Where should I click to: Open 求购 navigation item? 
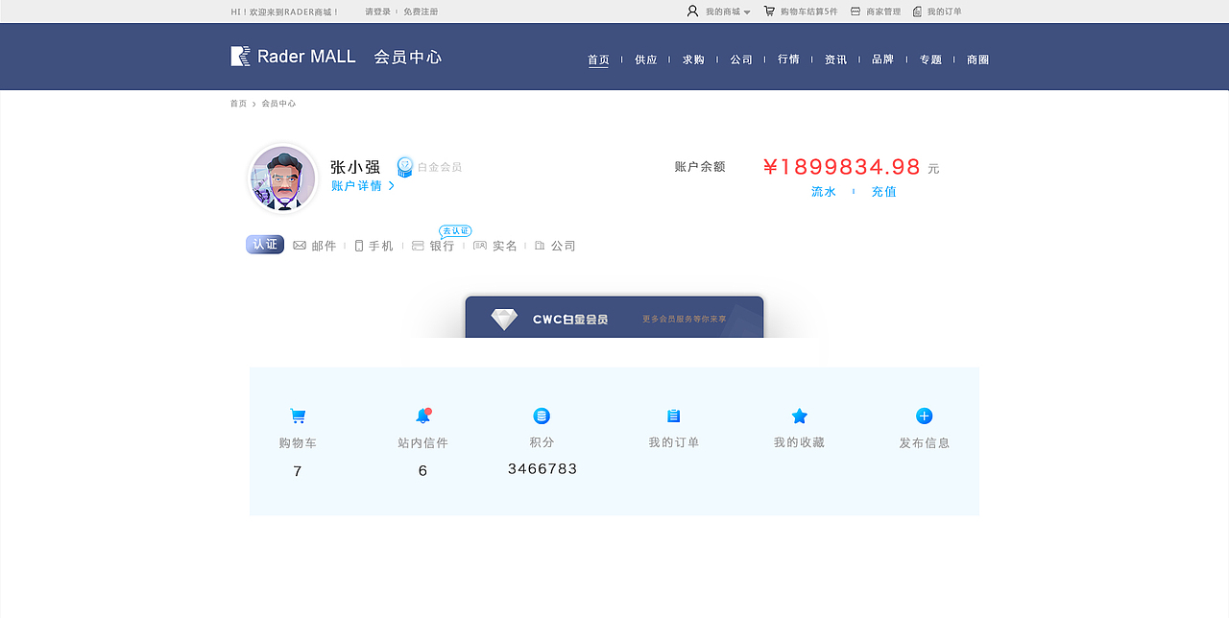click(x=693, y=59)
